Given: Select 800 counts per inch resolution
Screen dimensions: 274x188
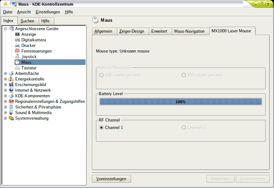Looking at the screenshot, I should [x=184, y=75].
